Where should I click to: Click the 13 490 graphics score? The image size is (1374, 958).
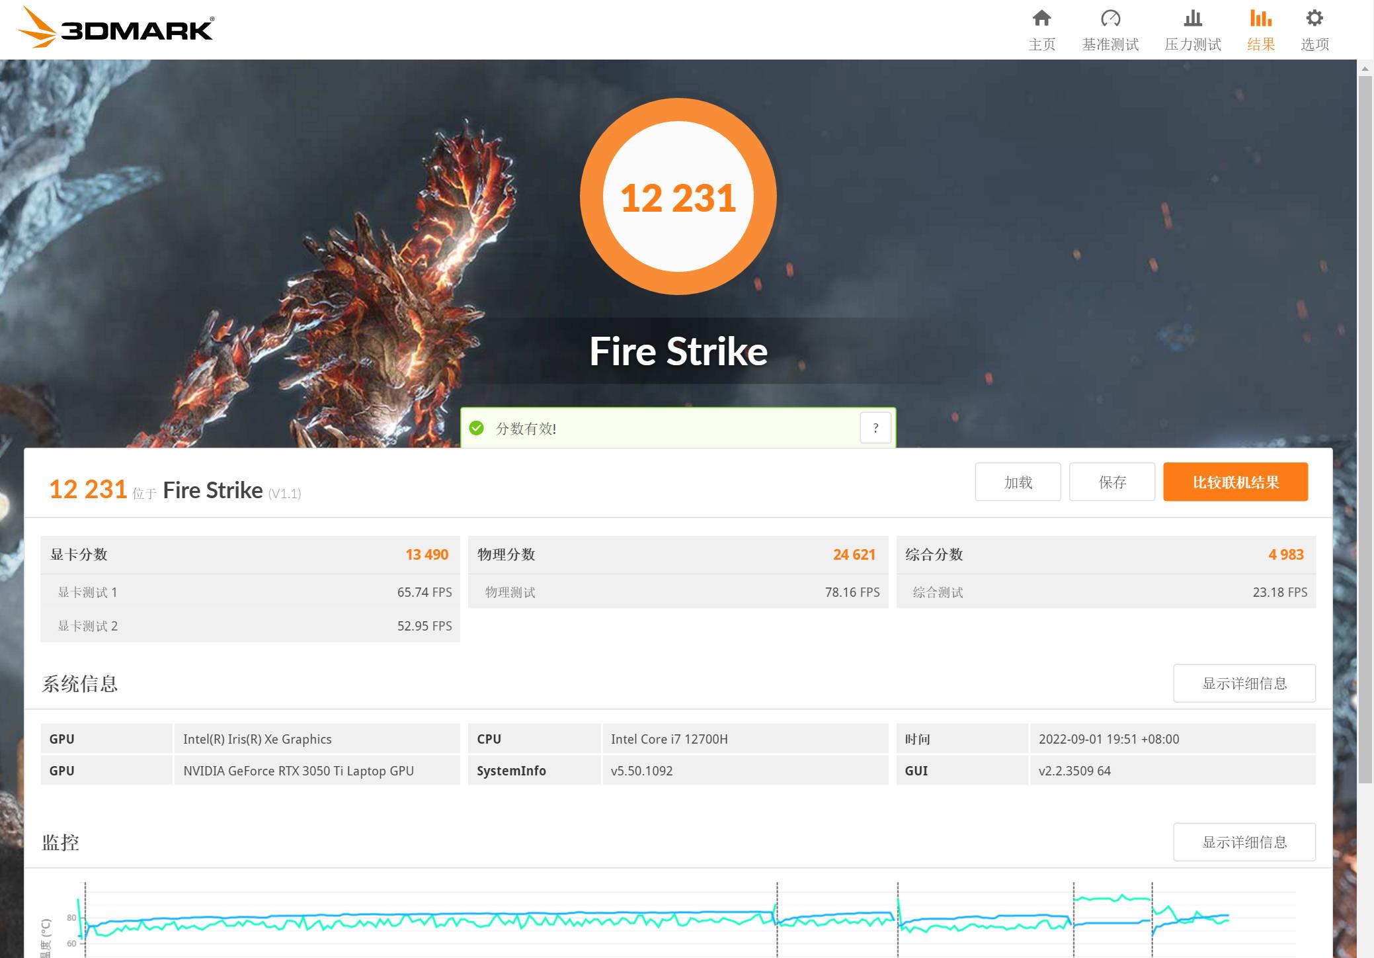pos(427,554)
